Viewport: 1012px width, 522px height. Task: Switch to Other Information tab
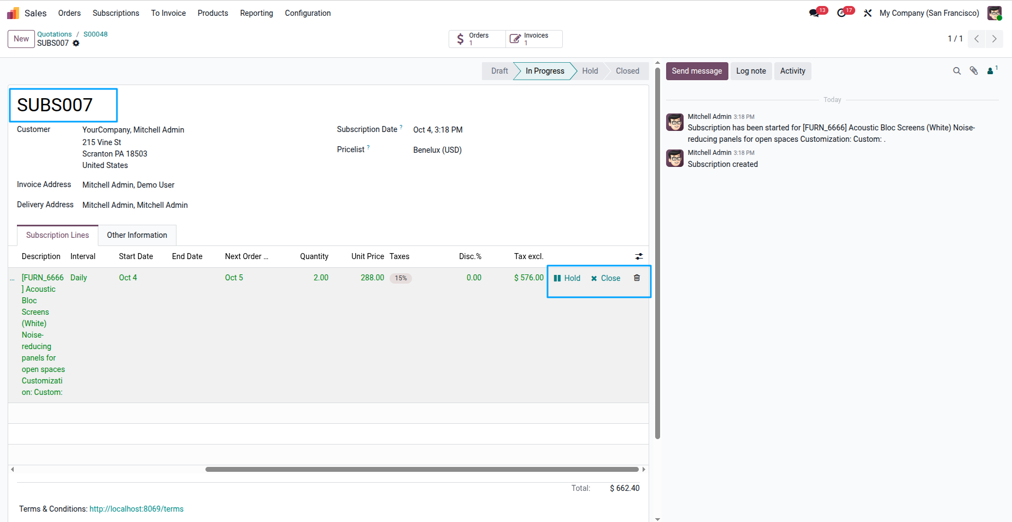click(x=137, y=235)
